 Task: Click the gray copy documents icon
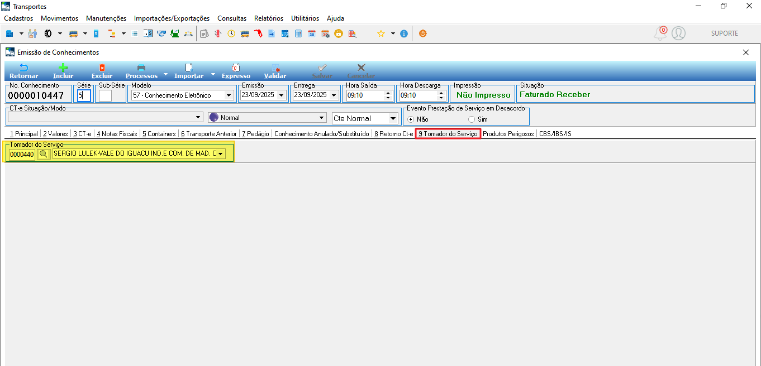204,33
